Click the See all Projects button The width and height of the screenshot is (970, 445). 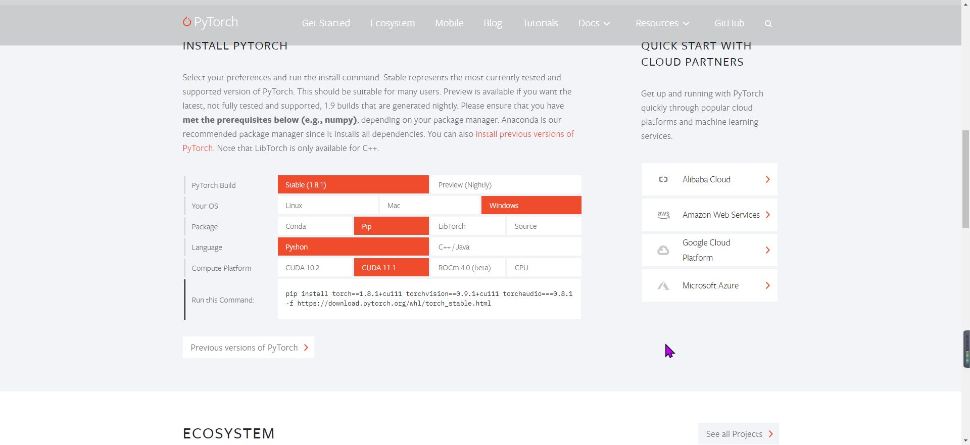739,434
